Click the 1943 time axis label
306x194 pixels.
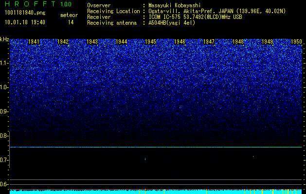tap(92, 42)
